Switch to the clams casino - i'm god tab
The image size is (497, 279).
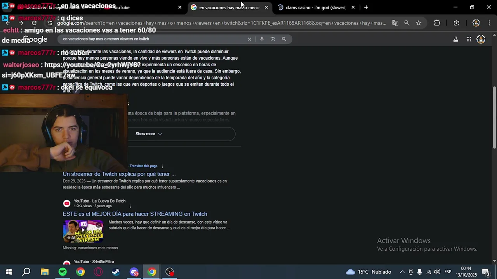[x=315, y=7]
